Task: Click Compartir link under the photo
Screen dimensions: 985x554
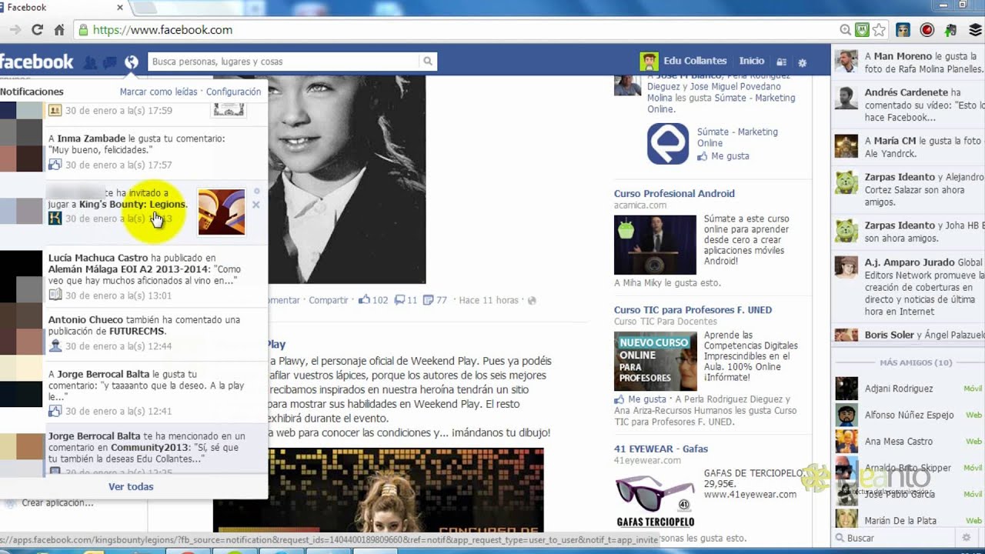Action: (x=329, y=300)
